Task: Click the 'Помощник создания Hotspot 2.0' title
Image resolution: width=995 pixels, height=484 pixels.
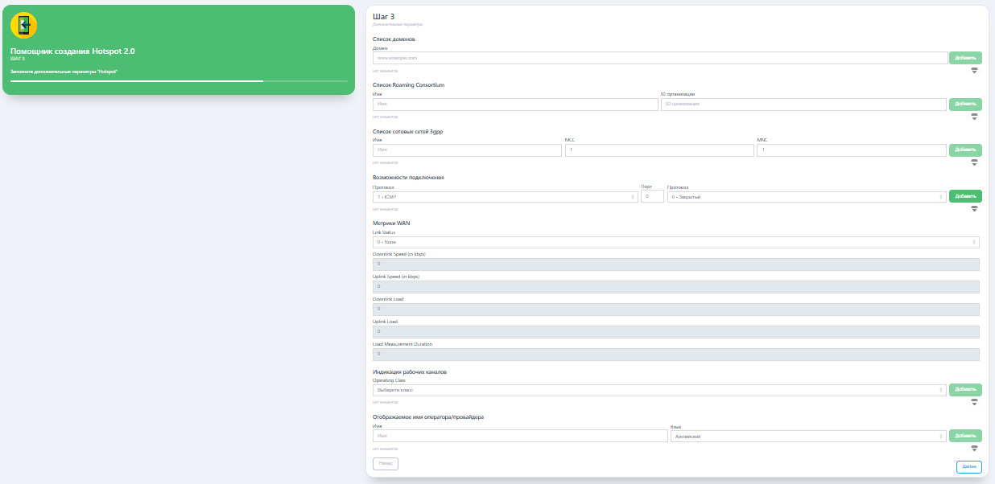Action: tap(72, 51)
